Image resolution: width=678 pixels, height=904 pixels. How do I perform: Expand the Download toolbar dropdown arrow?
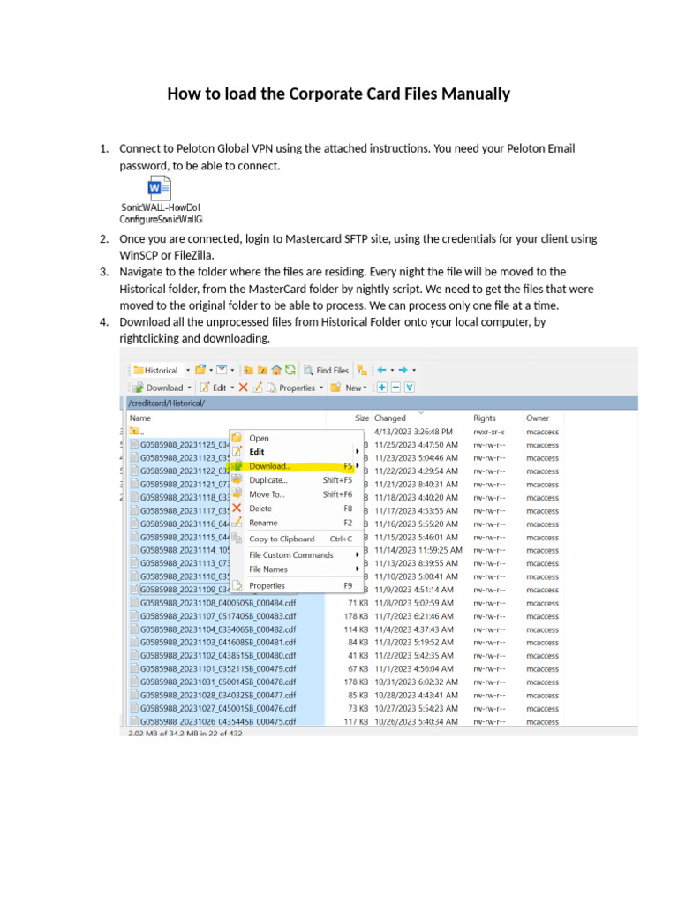pyautogui.click(x=189, y=388)
